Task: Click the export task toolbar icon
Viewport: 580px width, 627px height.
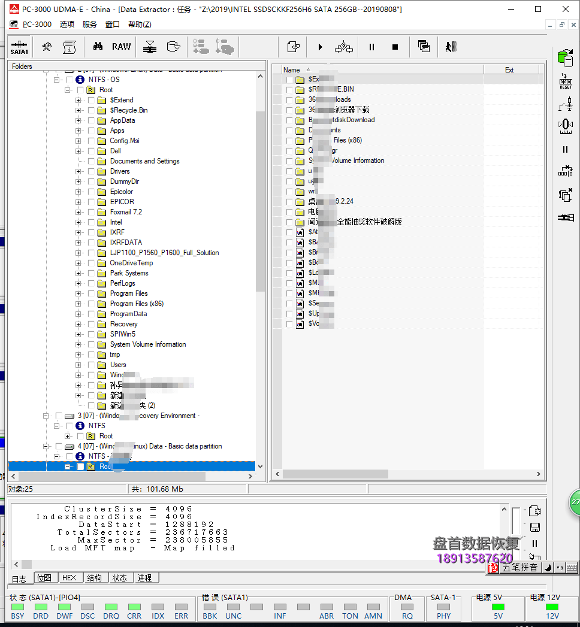Action: coord(294,47)
